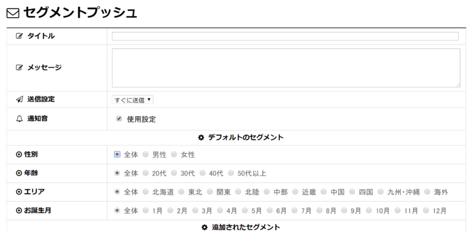Click the デフォルトのセグメント section header text

[246, 138]
